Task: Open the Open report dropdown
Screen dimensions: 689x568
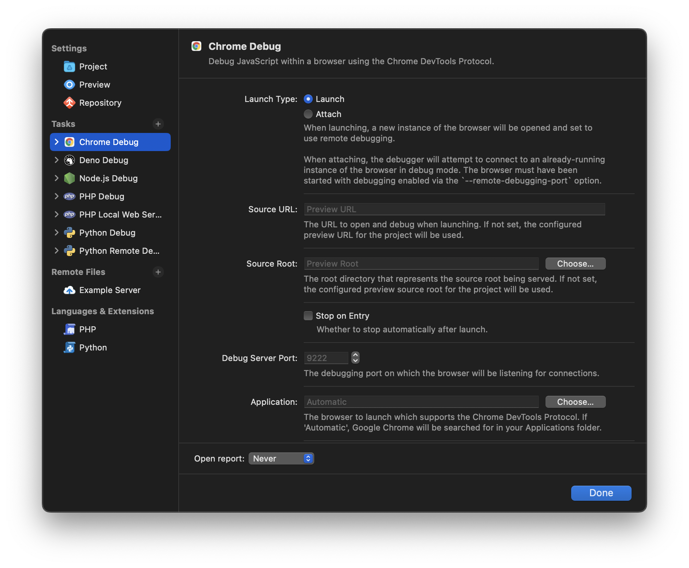Action: point(281,458)
